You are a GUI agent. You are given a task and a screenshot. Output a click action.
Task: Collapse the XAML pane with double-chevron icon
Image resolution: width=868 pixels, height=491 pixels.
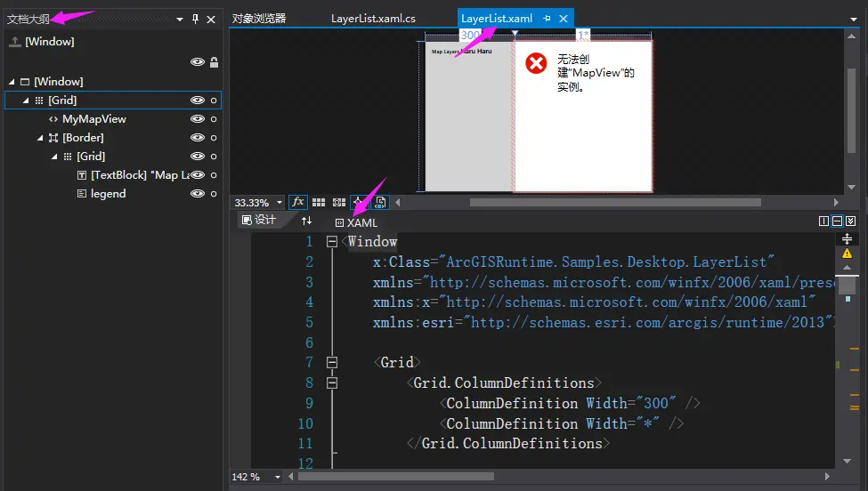(x=851, y=221)
